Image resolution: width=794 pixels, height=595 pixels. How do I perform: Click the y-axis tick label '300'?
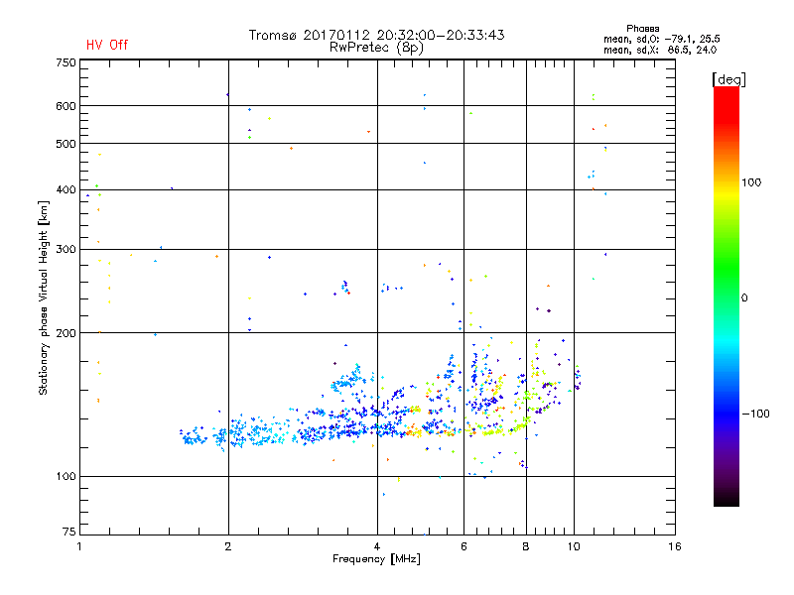point(66,249)
